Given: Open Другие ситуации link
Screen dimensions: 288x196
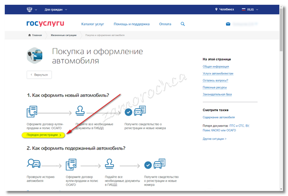Looking at the screenshot, I should (x=214, y=138).
